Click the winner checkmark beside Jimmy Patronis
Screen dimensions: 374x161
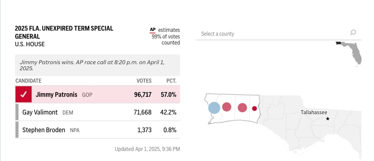23,94
